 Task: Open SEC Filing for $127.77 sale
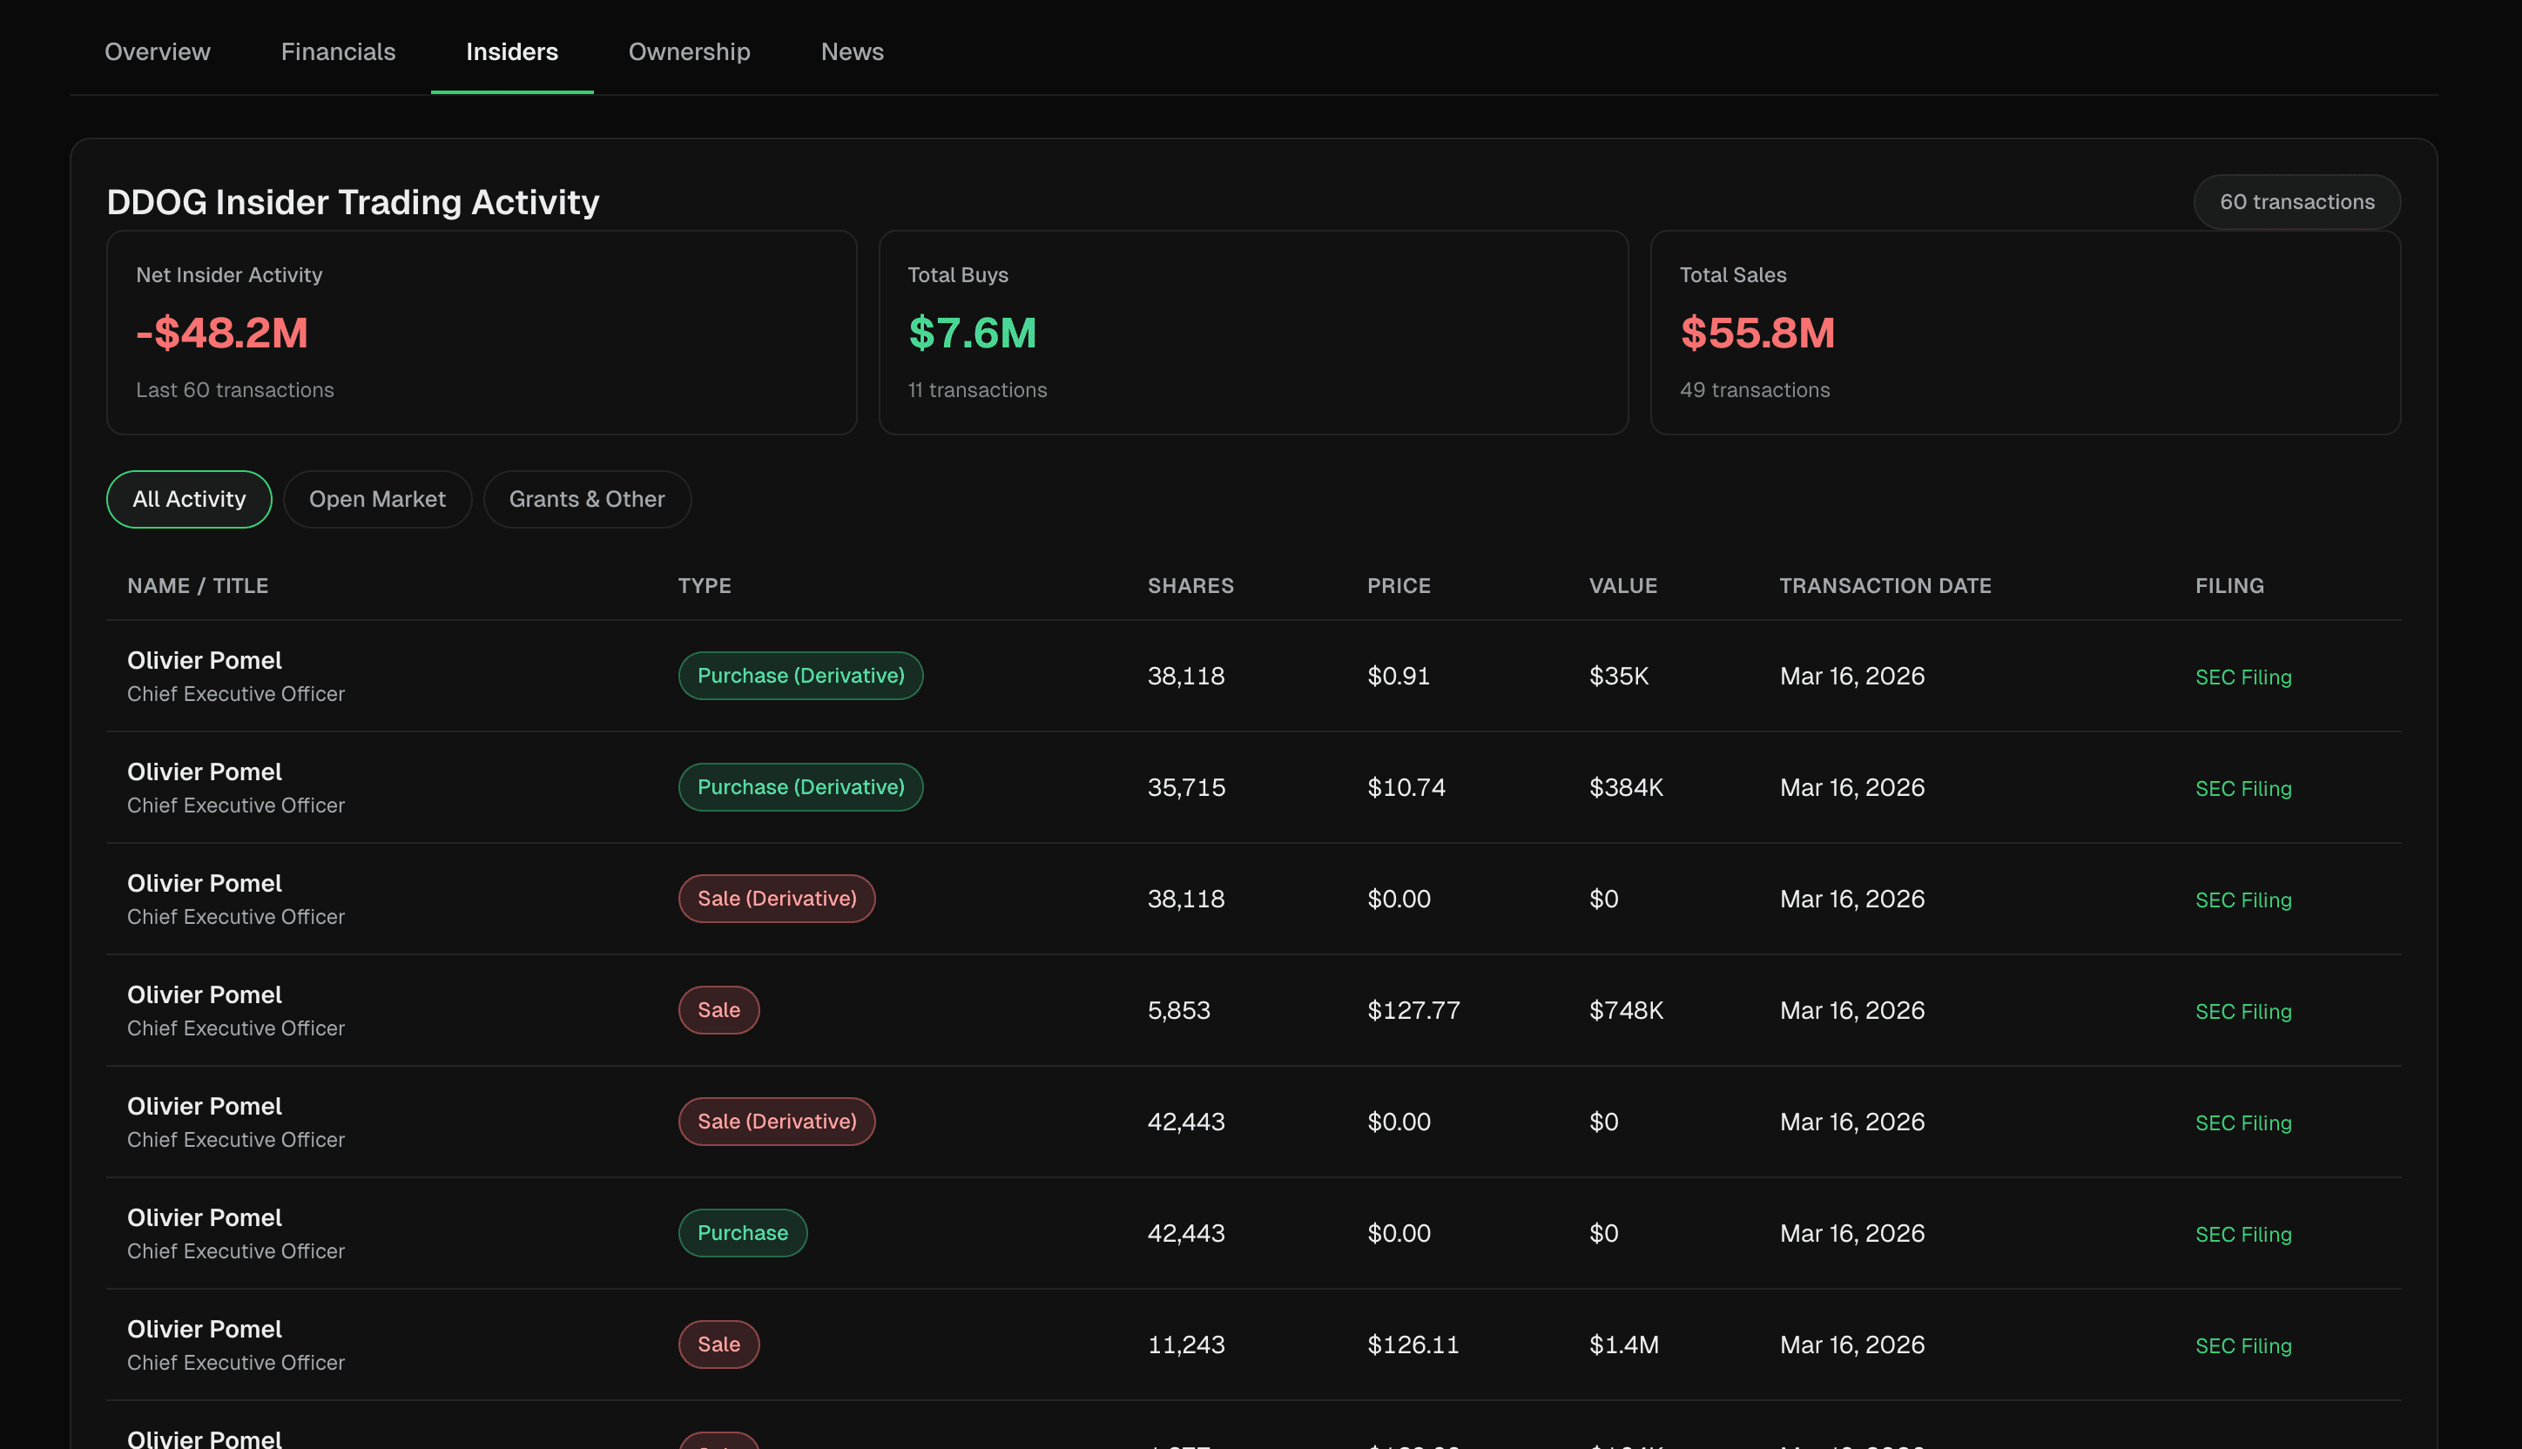(2243, 1011)
